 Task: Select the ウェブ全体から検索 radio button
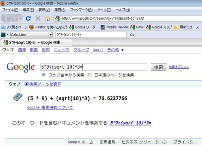(44, 75)
